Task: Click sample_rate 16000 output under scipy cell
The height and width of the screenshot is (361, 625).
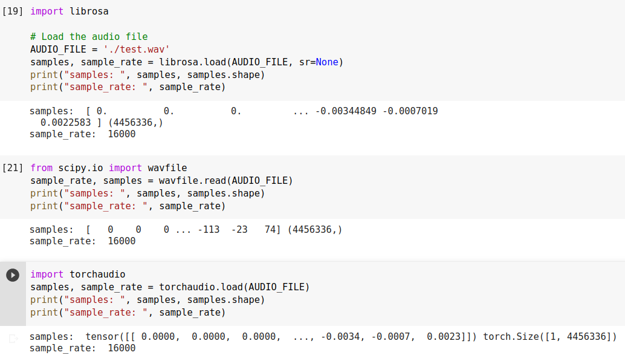Action: (x=82, y=241)
